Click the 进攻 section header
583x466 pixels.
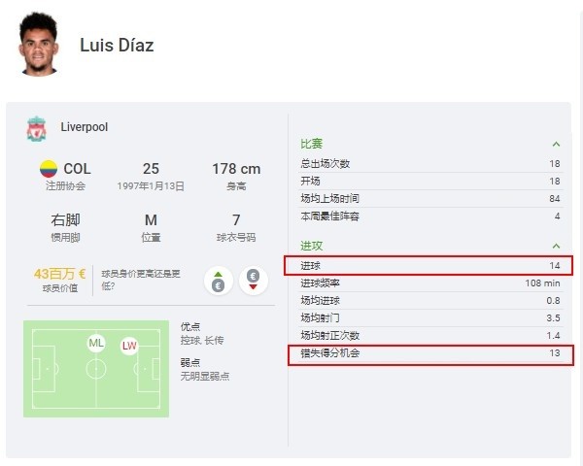(312, 246)
